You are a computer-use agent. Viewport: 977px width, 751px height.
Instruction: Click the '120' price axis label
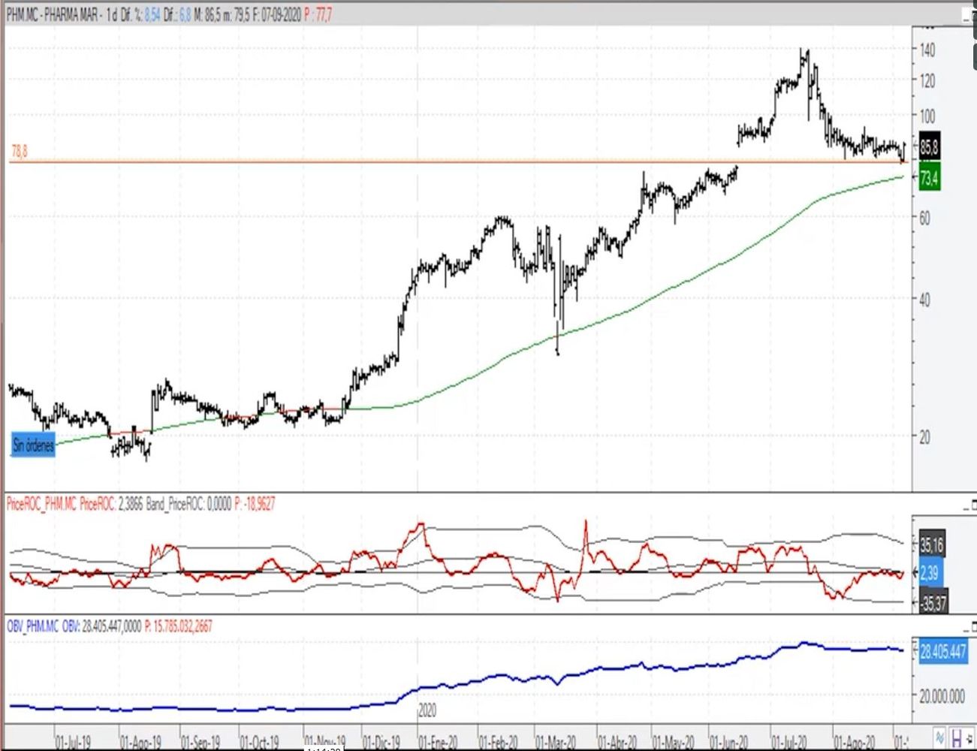click(927, 80)
